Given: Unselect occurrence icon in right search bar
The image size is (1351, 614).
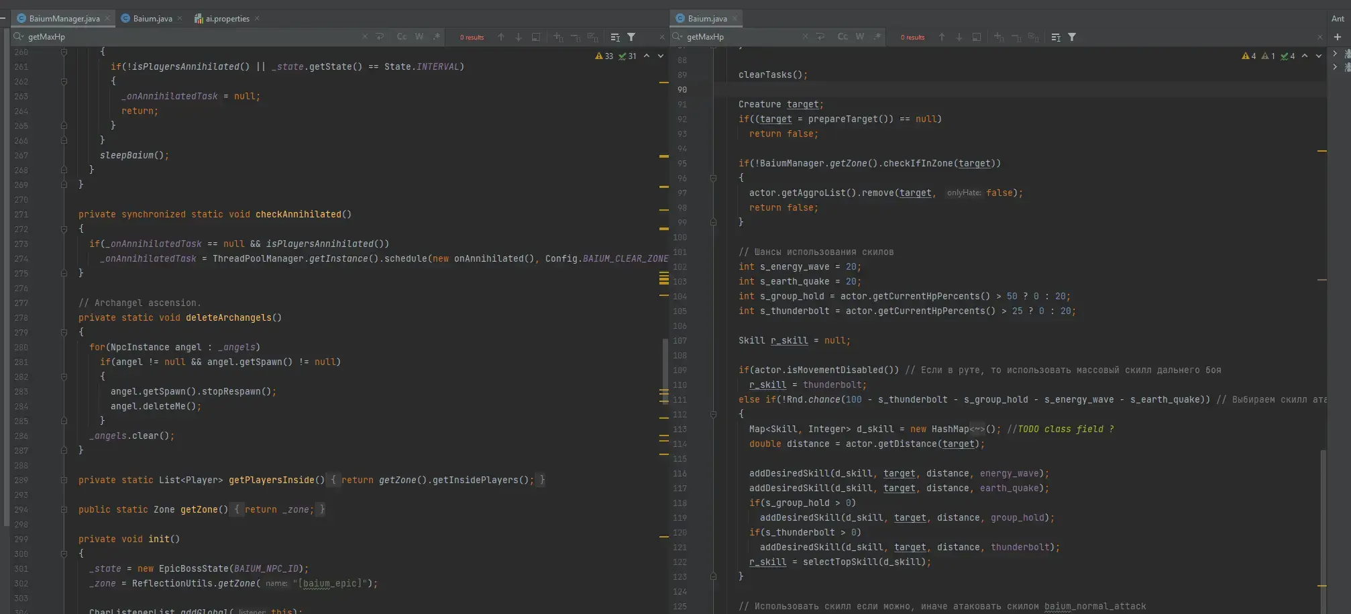Looking at the screenshot, I should pos(1016,37).
